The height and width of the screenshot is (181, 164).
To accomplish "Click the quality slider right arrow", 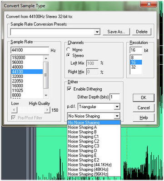I will pos(47,110).
